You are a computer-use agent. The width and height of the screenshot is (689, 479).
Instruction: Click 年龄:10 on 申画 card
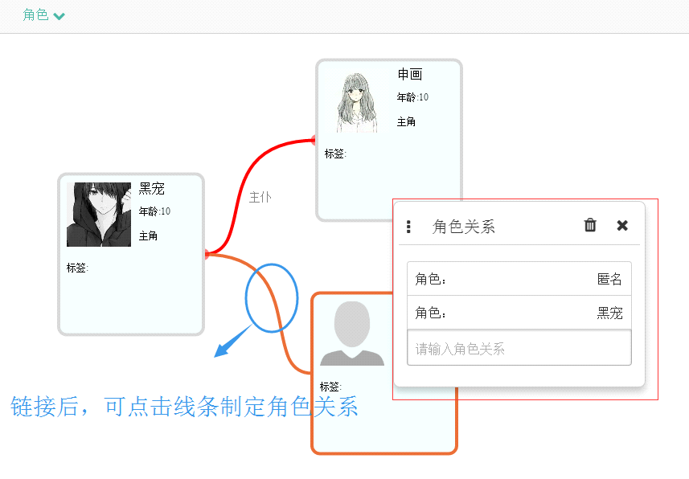click(412, 97)
